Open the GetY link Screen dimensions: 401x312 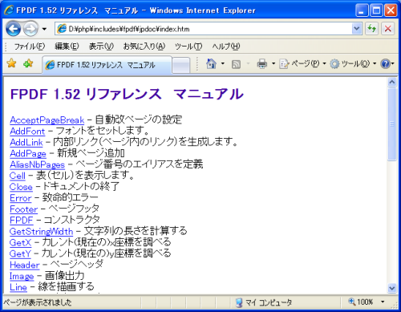20,253
